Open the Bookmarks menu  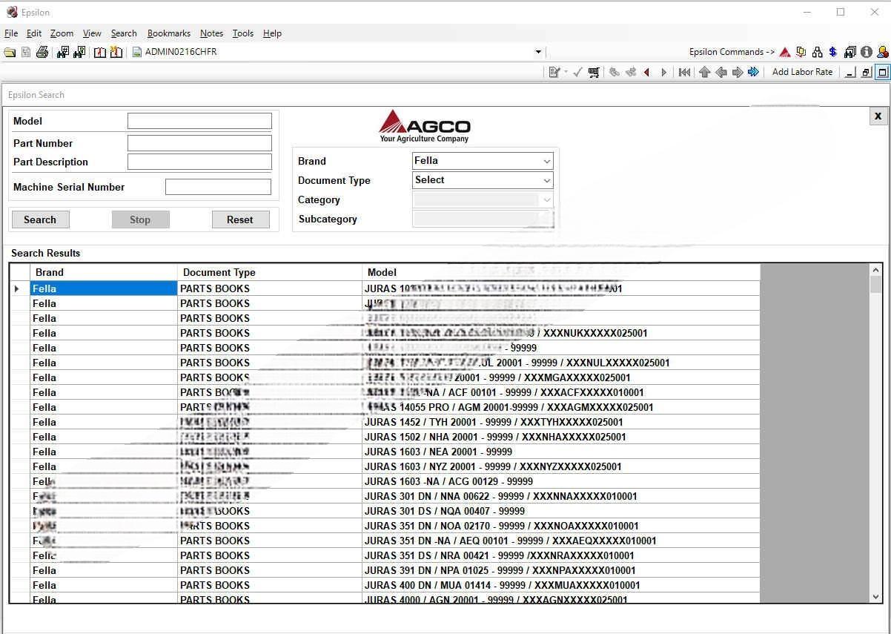[x=168, y=33]
